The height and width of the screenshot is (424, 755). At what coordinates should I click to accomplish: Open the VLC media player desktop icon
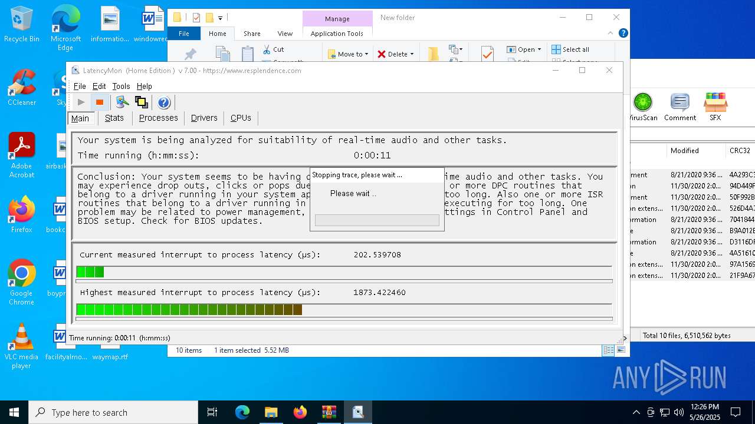[22, 346]
